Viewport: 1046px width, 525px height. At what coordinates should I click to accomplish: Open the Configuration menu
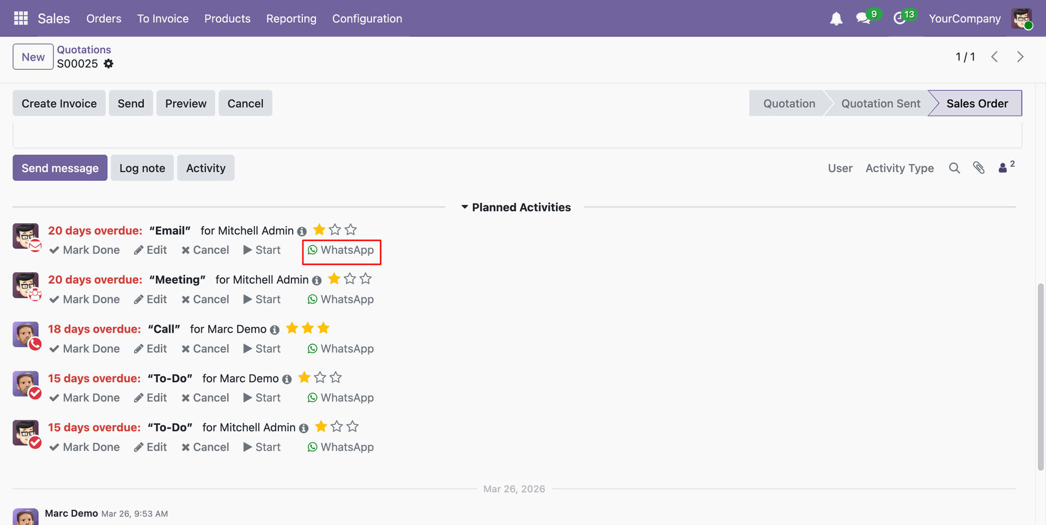tap(367, 19)
